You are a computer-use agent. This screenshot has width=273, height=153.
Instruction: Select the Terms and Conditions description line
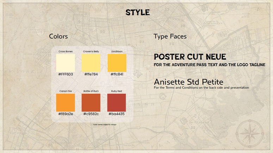[x=201, y=88]
